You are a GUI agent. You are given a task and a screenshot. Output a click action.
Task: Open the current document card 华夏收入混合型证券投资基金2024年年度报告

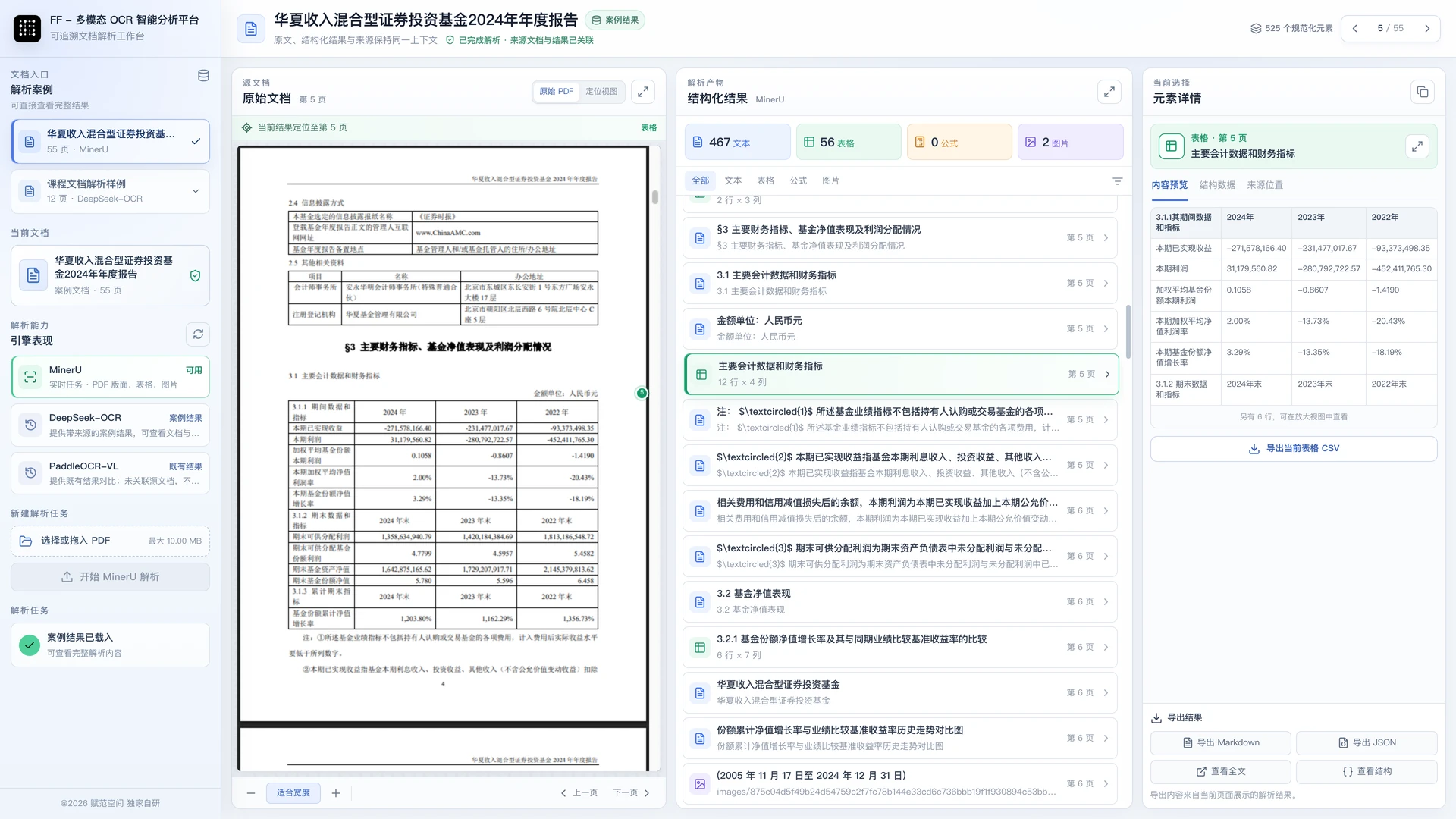tap(111, 275)
